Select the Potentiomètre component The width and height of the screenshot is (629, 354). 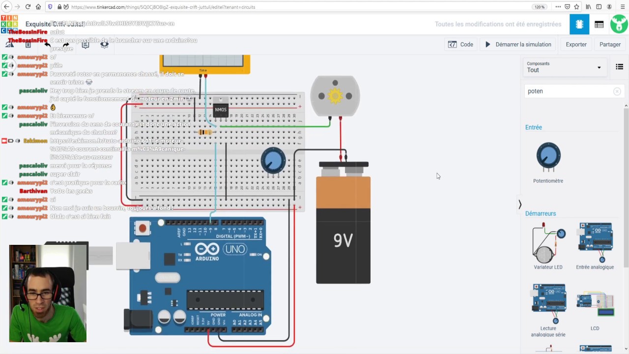(548, 162)
